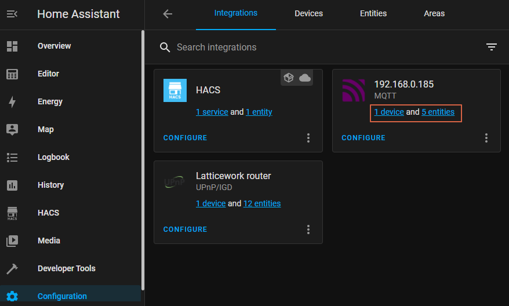Open the Latticework router 1 device link

coord(210,203)
